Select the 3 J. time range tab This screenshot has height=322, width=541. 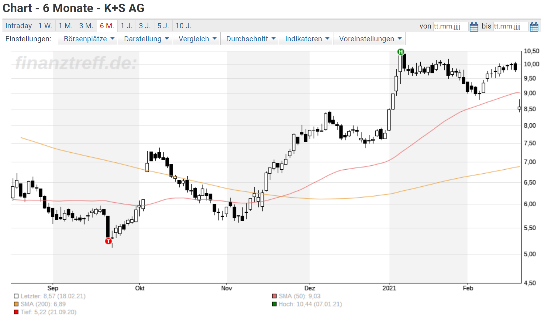145,26
